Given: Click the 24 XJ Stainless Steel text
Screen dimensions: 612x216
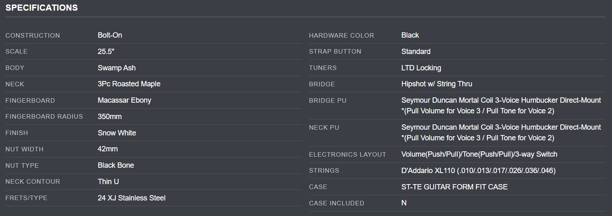Looking at the screenshot, I should click(x=132, y=198).
